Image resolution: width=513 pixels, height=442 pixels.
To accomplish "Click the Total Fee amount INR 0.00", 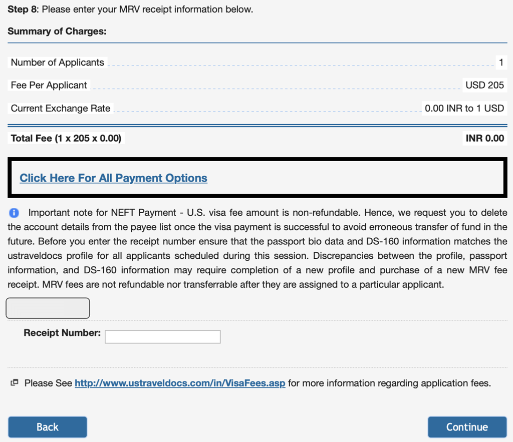I will coord(484,138).
